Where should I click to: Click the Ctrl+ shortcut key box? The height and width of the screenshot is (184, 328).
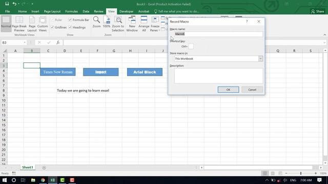[191, 47]
